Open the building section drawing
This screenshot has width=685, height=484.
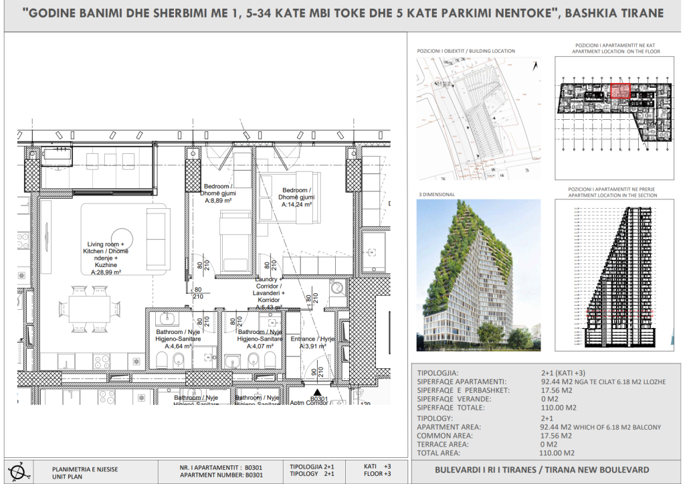pyautogui.click(x=615, y=275)
